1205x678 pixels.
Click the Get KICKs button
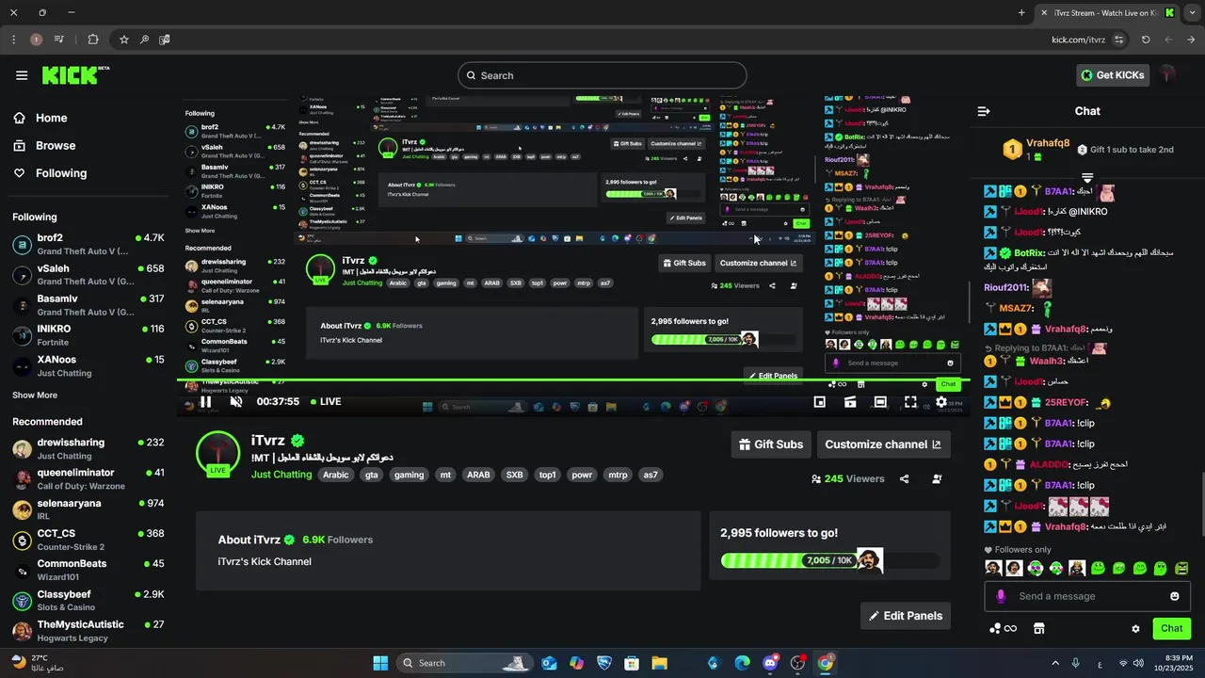coord(1112,75)
